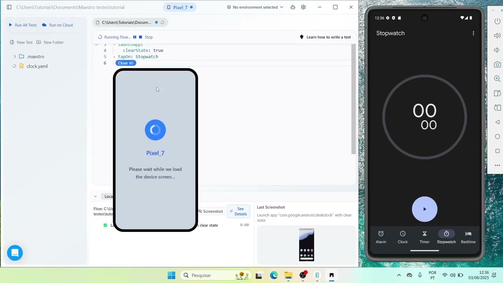
Task: Click the emulator zoom icon
Action: [x=497, y=79]
